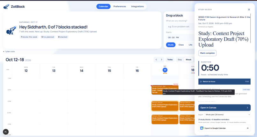
Task: Click the chevron on Open in Canvas
Action: coord(247,108)
